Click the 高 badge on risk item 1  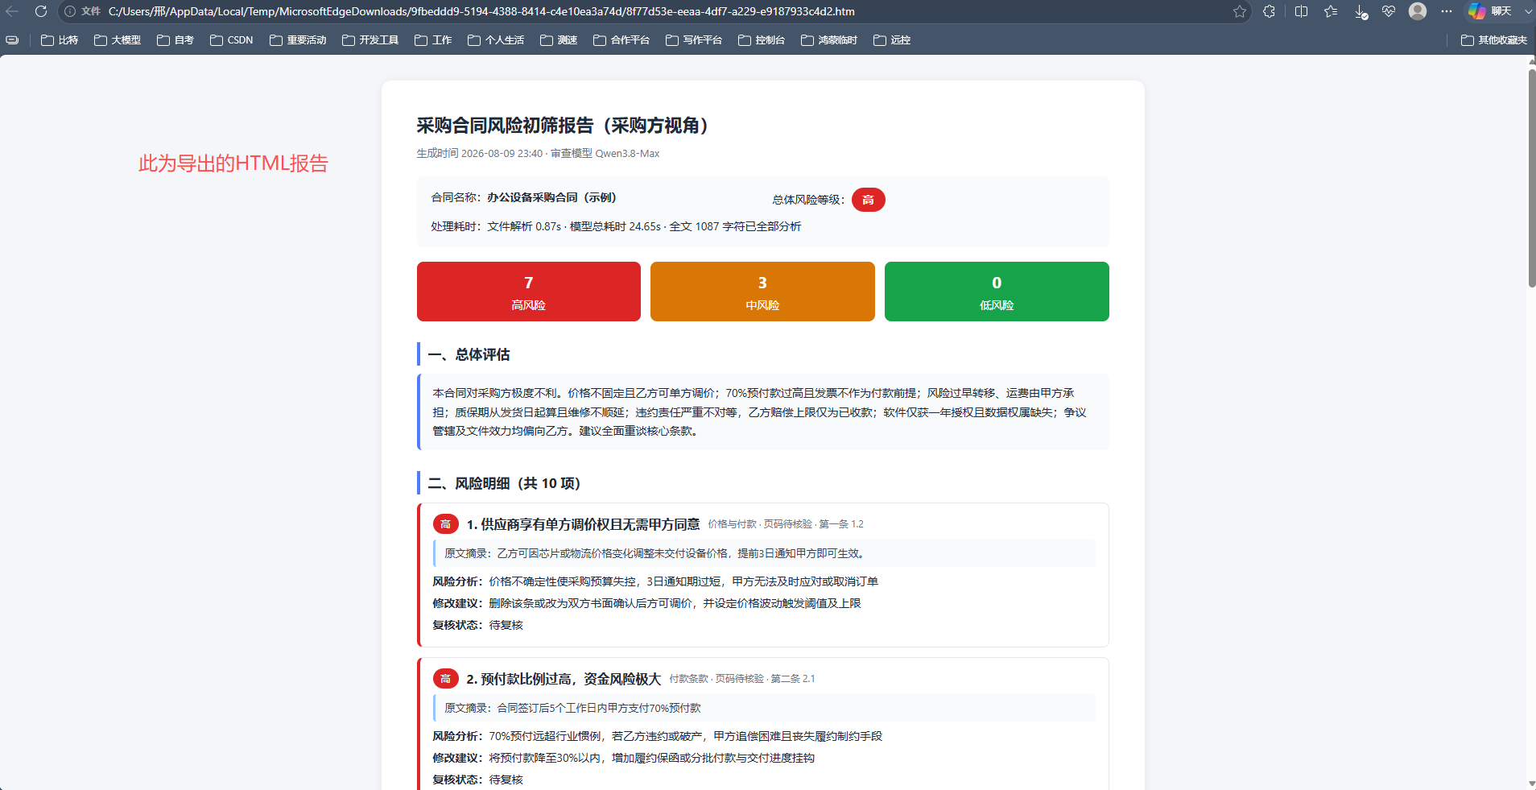pos(445,524)
